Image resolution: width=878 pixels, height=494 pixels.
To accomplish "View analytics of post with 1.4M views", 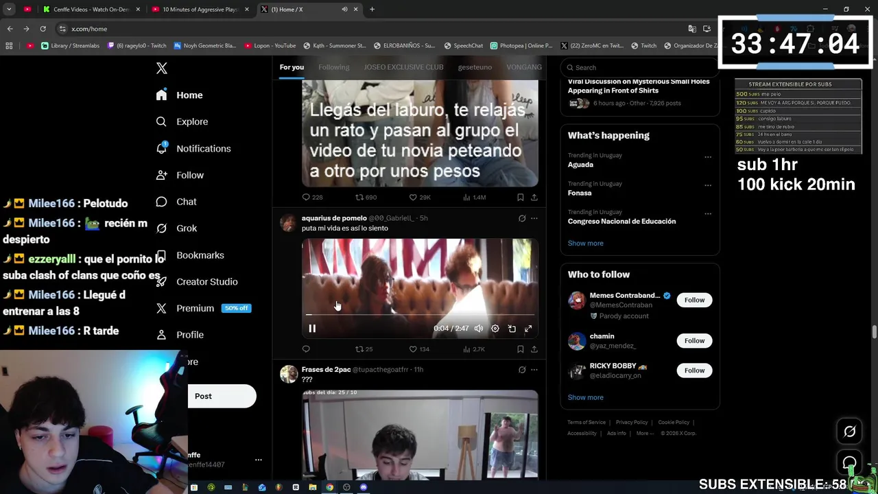I will [x=475, y=197].
